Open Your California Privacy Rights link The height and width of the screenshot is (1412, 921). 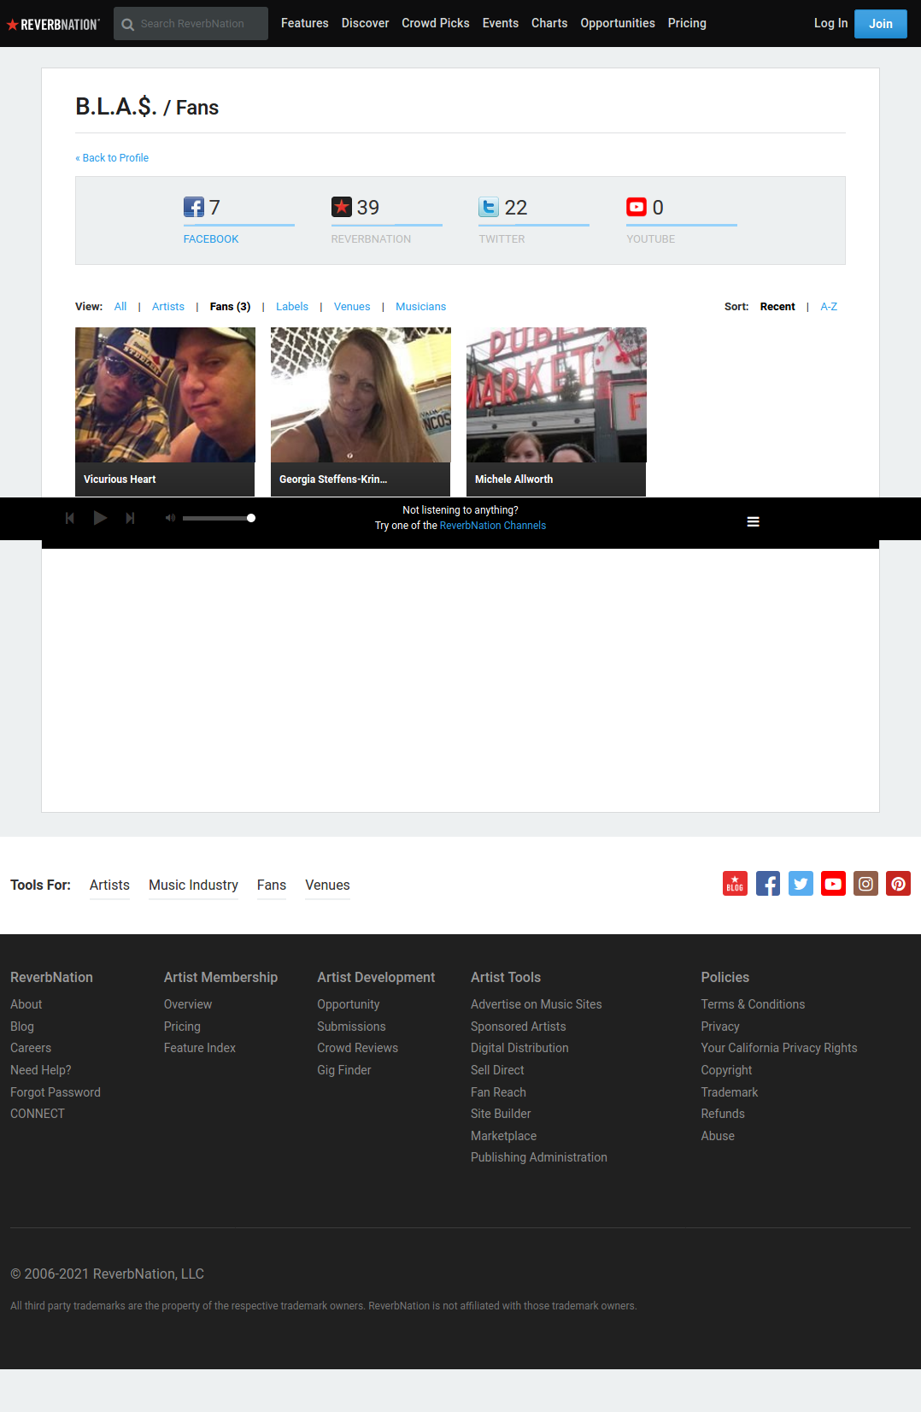(779, 1048)
